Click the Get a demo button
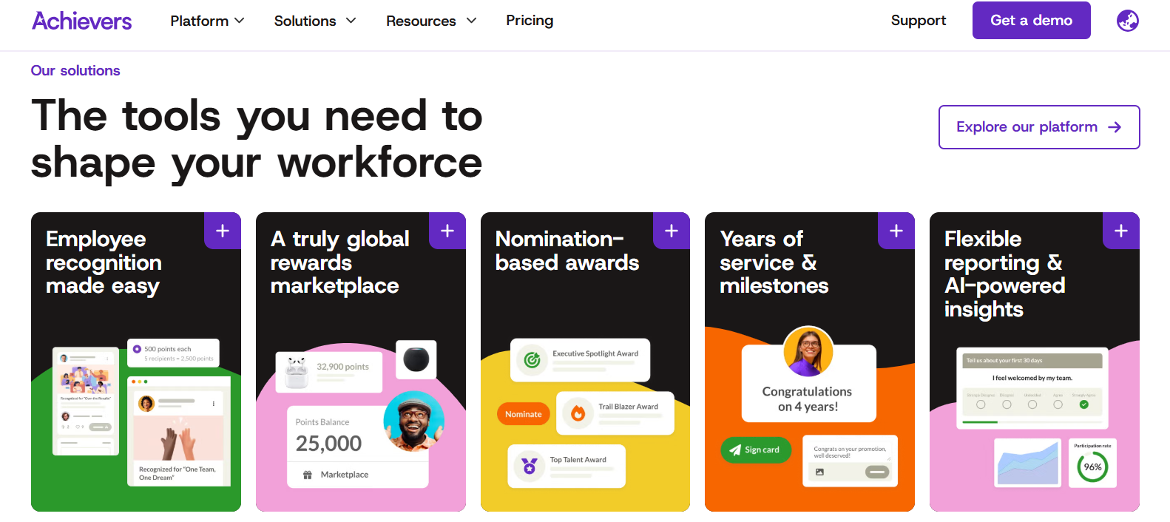 tap(1031, 20)
